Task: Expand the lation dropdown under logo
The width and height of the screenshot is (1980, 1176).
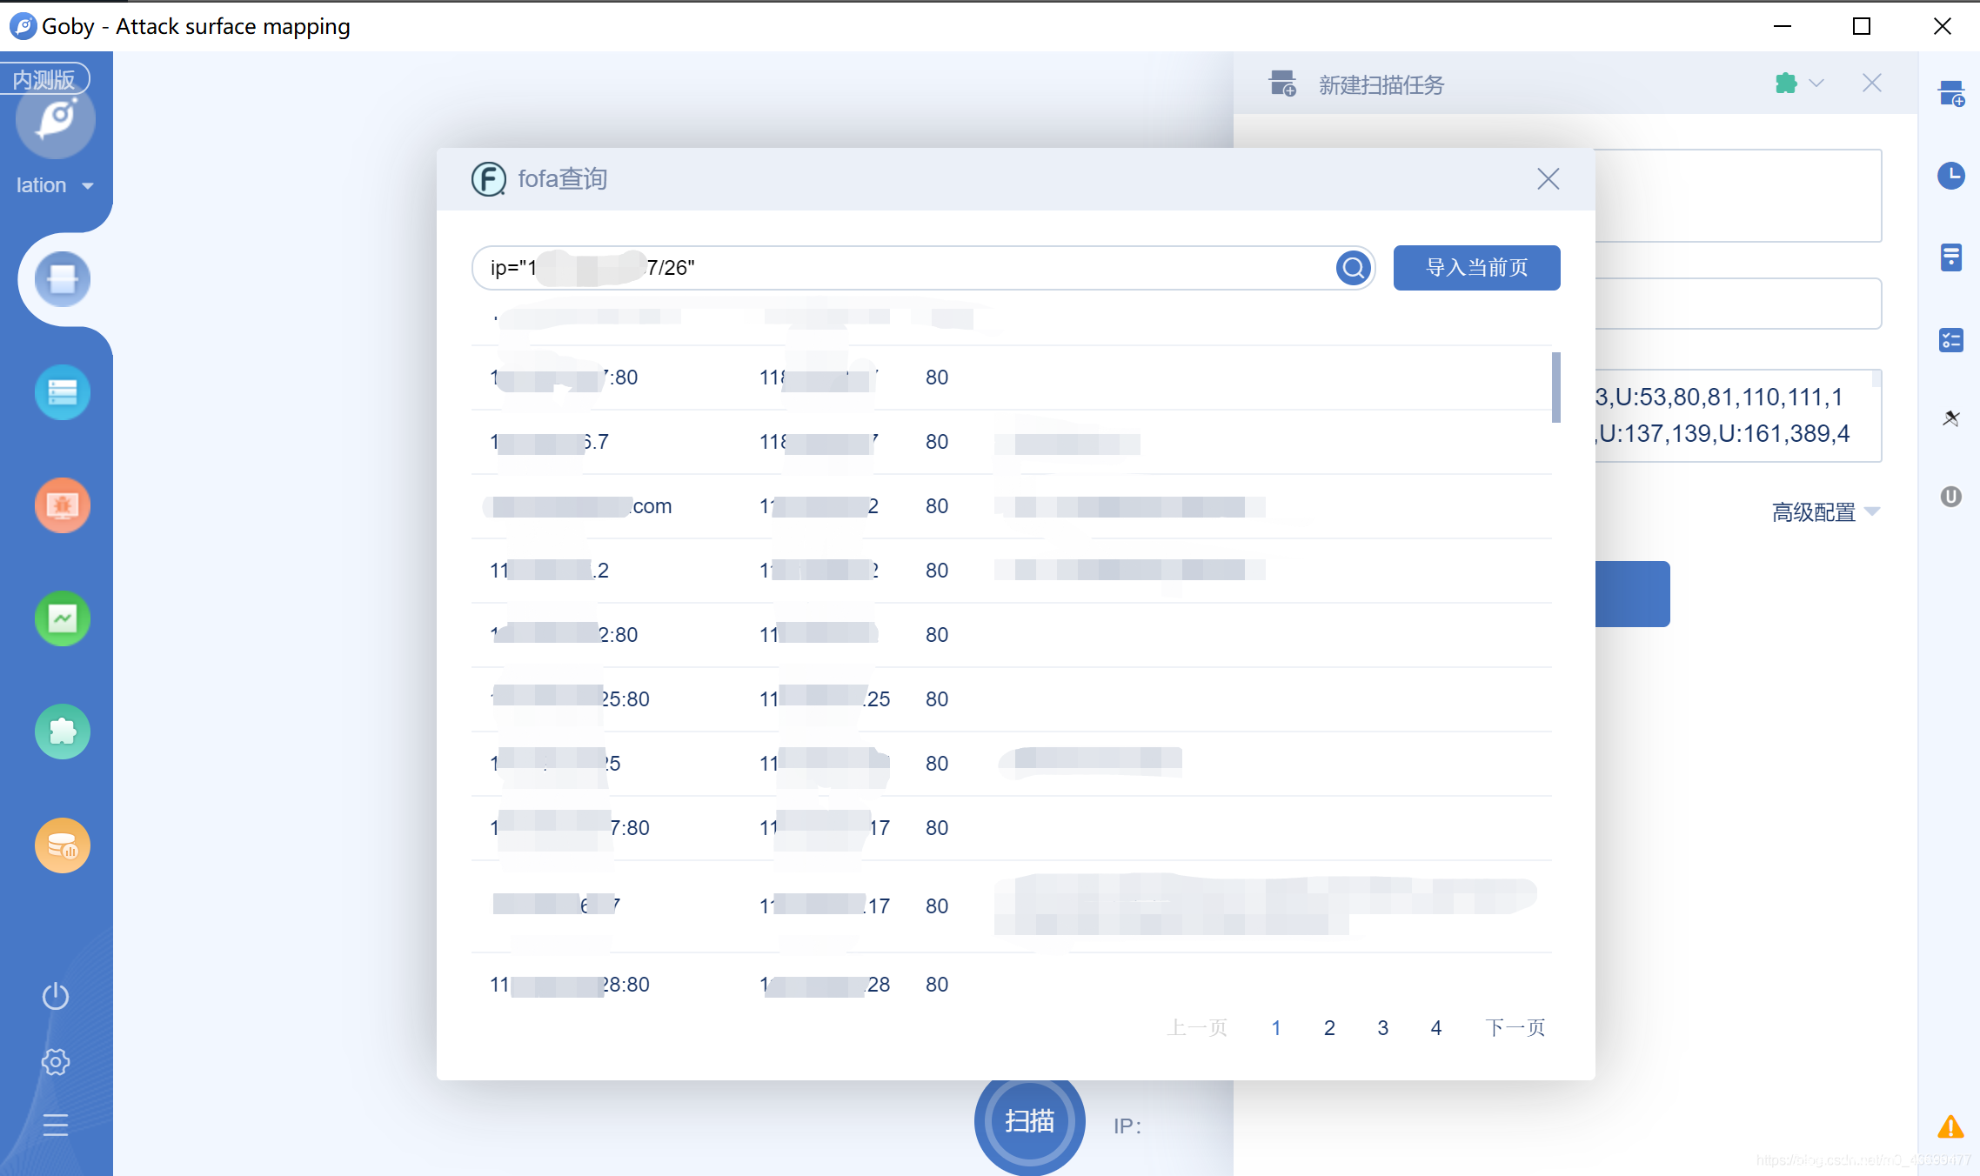Action: tap(54, 185)
